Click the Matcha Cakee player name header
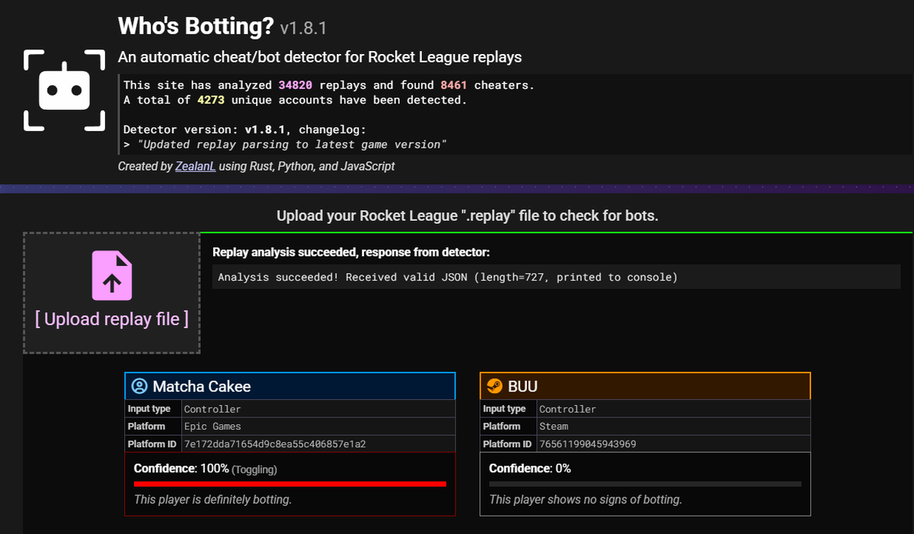 pos(290,386)
